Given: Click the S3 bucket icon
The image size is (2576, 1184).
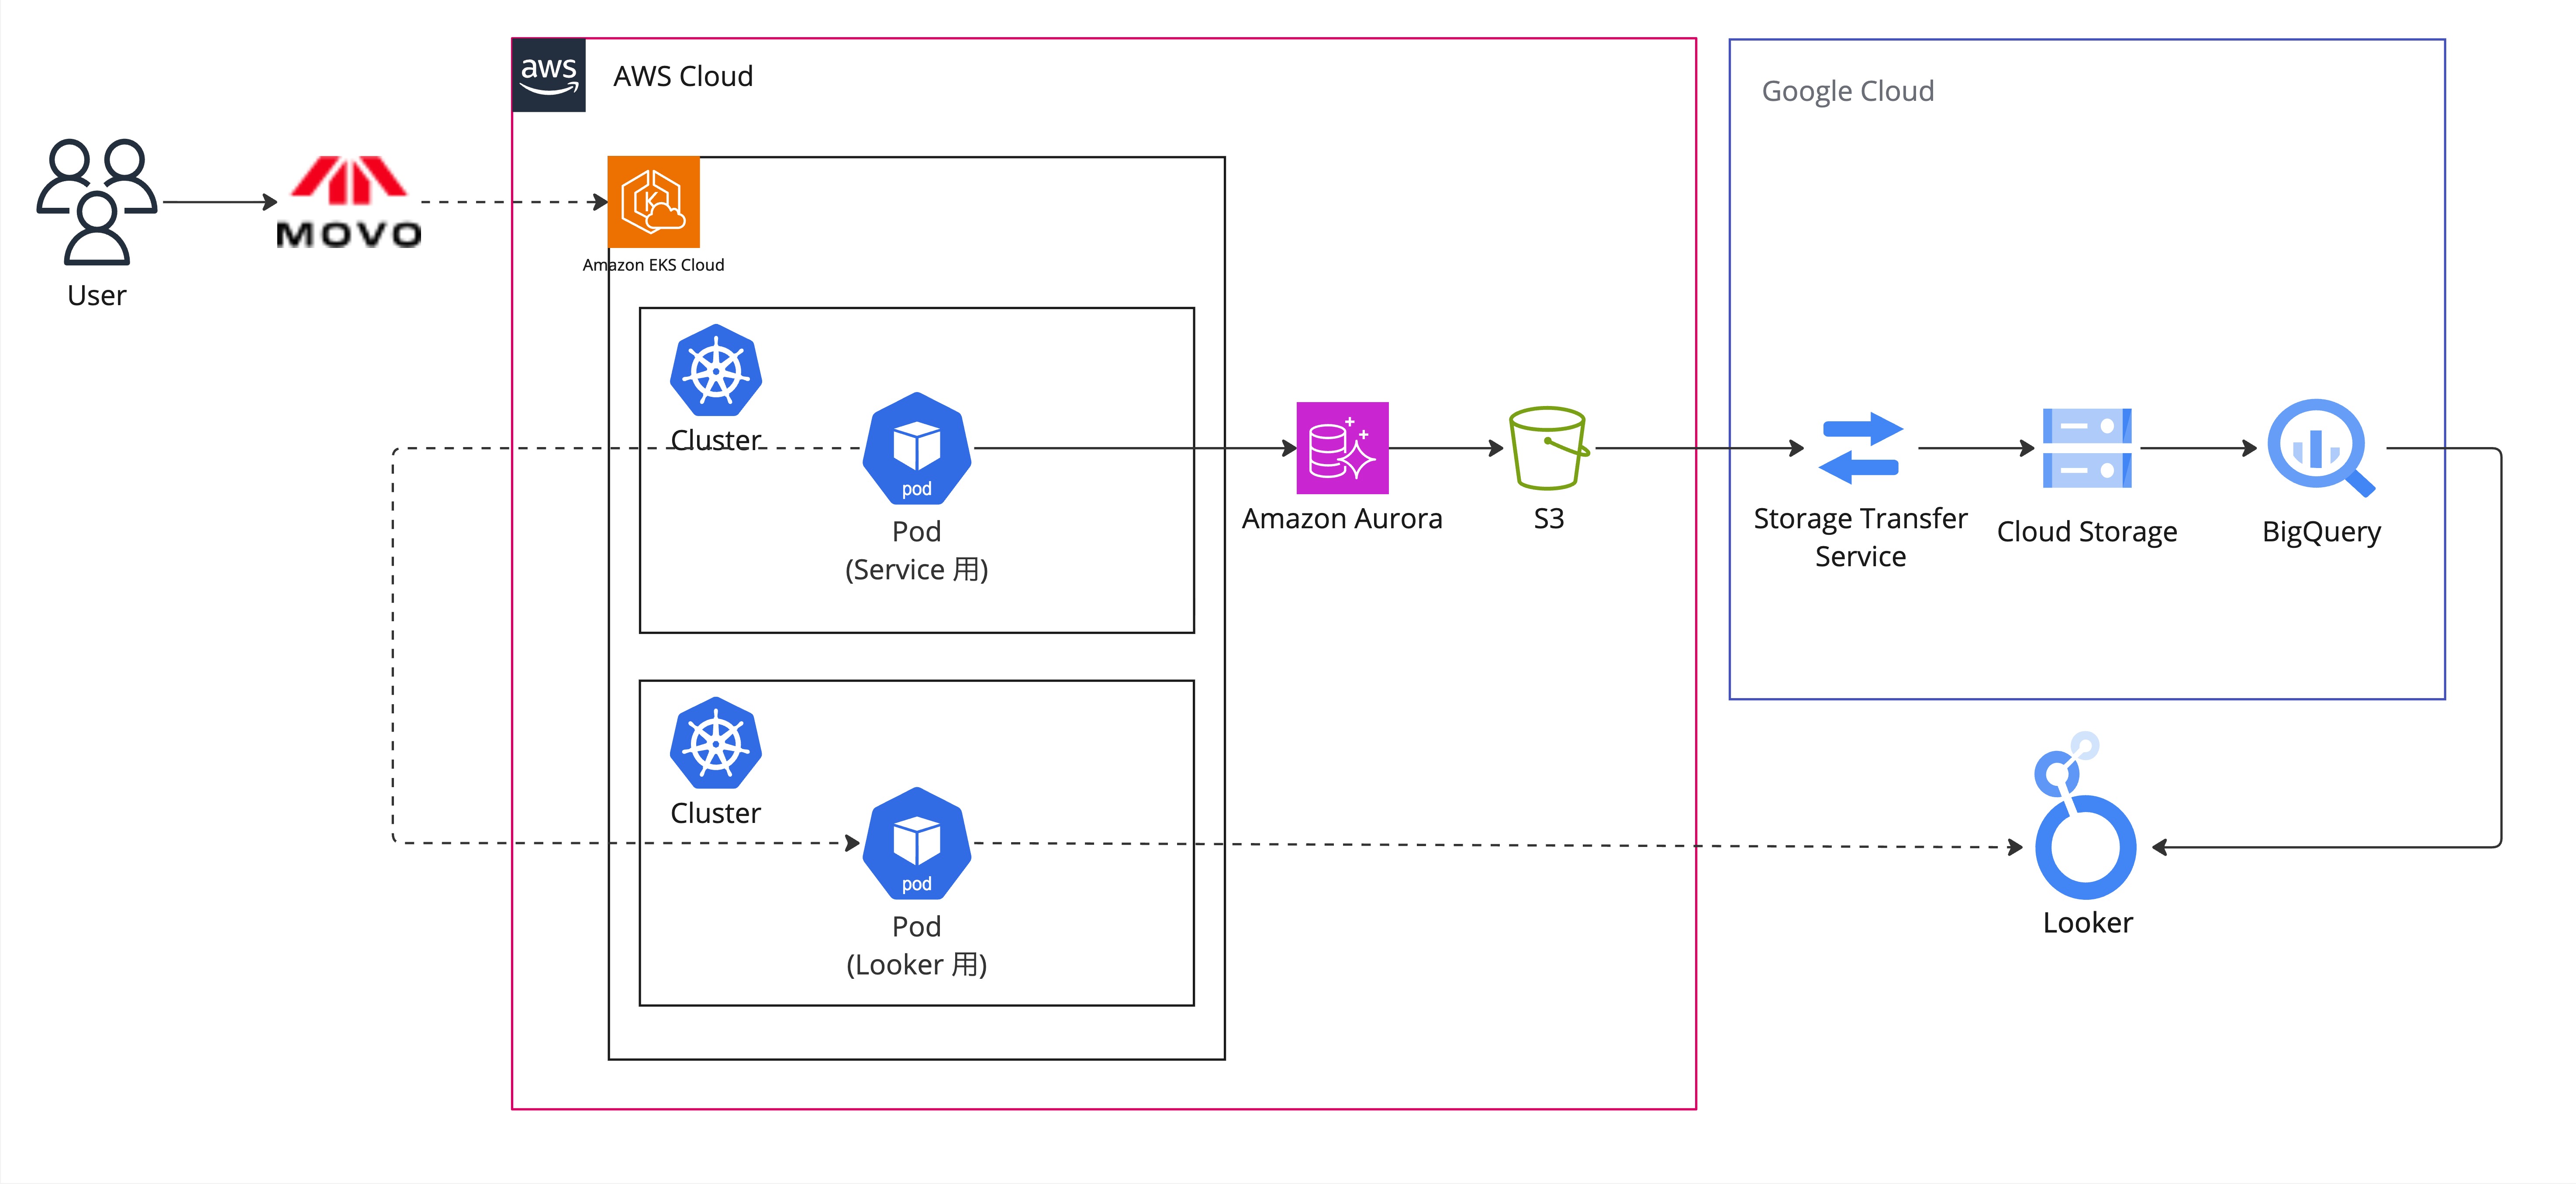Looking at the screenshot, I should (x=1548, y=448).
